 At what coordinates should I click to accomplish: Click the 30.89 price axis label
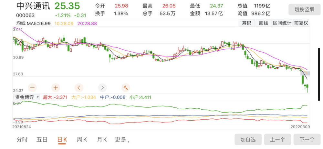[x=18, y=57]
